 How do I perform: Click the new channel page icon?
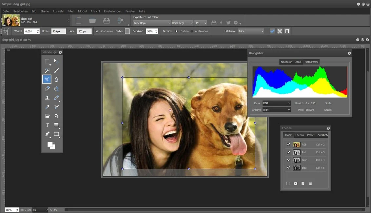[x=303, y=184]
